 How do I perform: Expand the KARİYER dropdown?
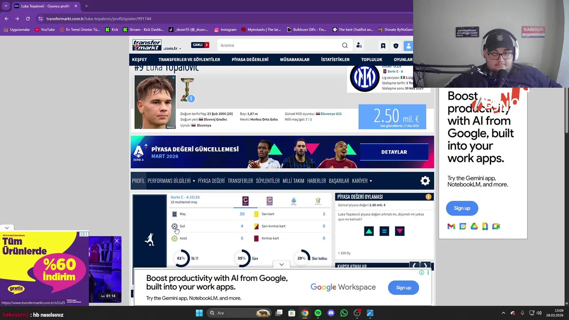pos(362,181)
